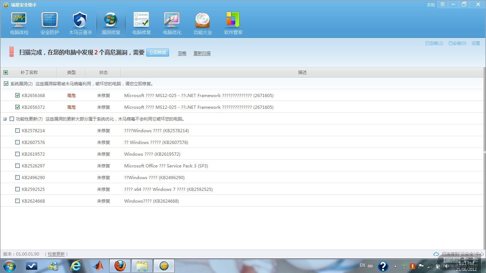Show hidden tray icons arrow

point(395,266)
